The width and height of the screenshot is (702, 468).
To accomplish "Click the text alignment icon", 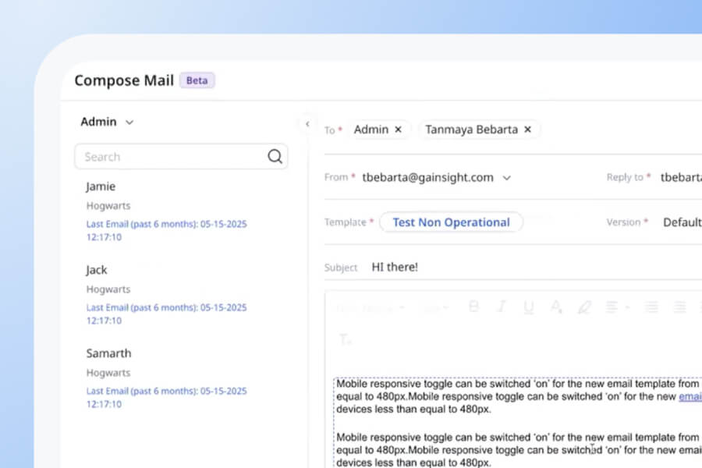I will point(612,307).
